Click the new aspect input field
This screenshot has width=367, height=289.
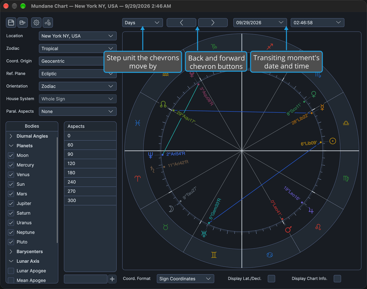click(x=86, y=279)
